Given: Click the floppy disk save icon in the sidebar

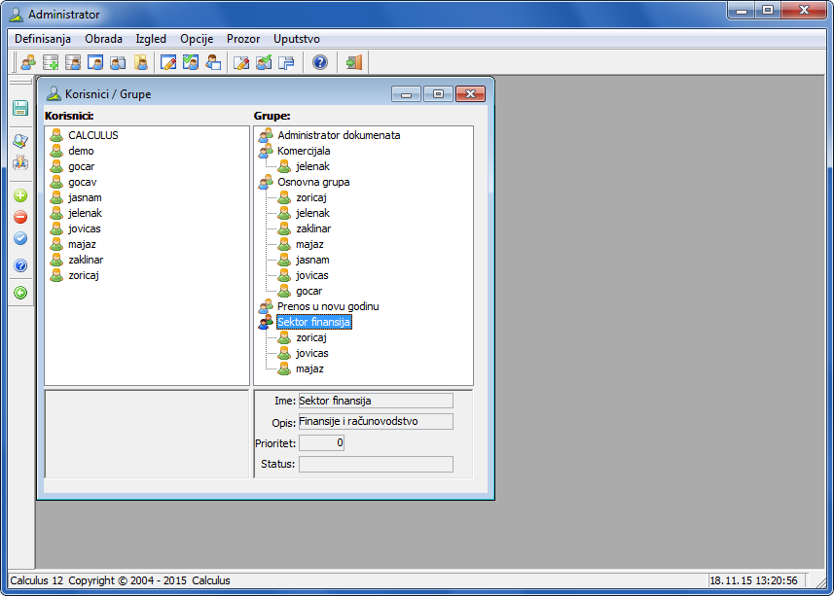Looking at the screenshot, I should [20, 108].
